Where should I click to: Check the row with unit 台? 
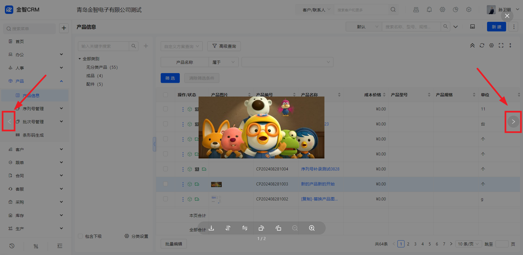(x=165, y=124)
